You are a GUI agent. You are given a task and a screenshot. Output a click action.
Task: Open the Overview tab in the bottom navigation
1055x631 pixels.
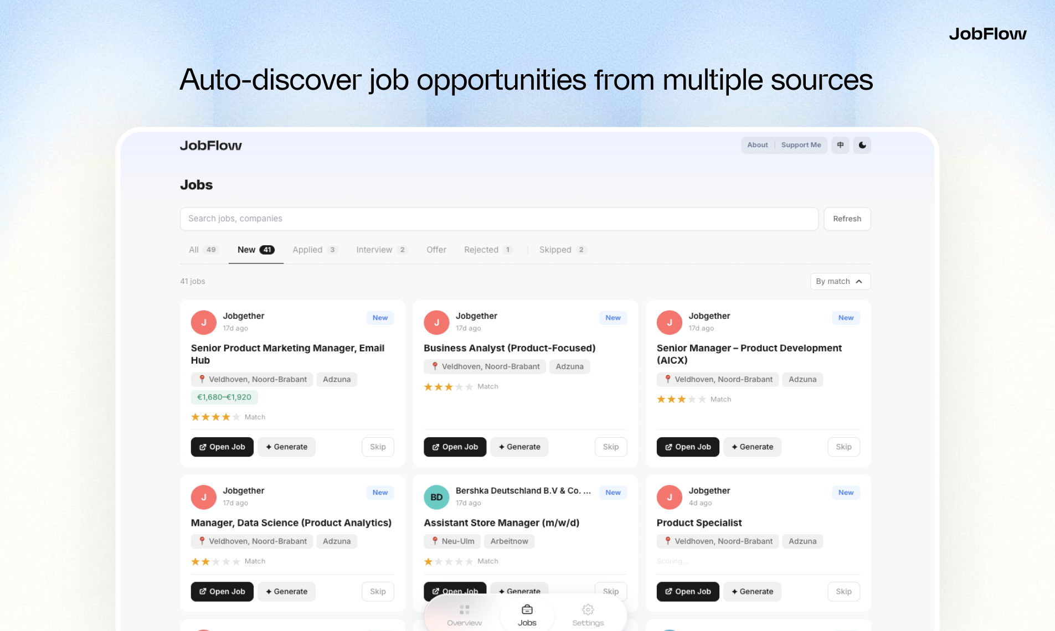pos(464,615)
